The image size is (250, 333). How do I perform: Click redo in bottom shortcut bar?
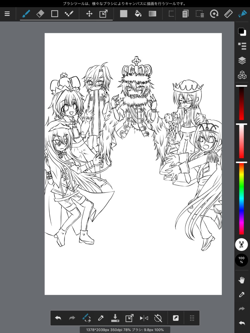point(72,318)
